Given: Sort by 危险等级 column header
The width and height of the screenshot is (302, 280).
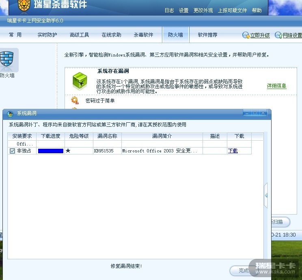Looking at the screenshot, I should pos(79,136).
